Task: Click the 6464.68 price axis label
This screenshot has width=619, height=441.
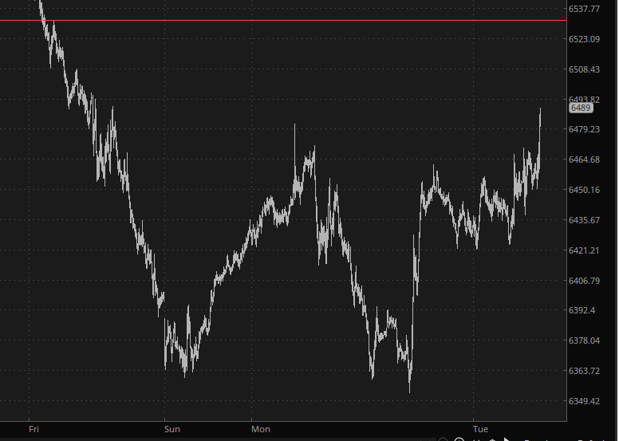Action: pyautogui.click(x=584, y=159)
